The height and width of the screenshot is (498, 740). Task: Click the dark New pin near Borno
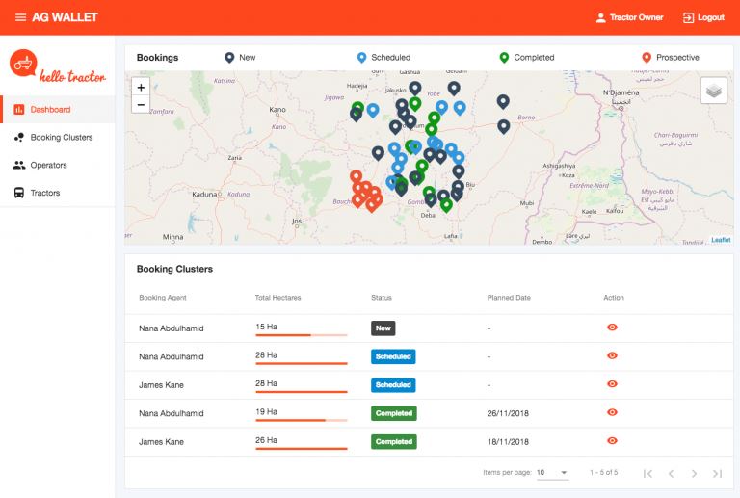[504, 126]
